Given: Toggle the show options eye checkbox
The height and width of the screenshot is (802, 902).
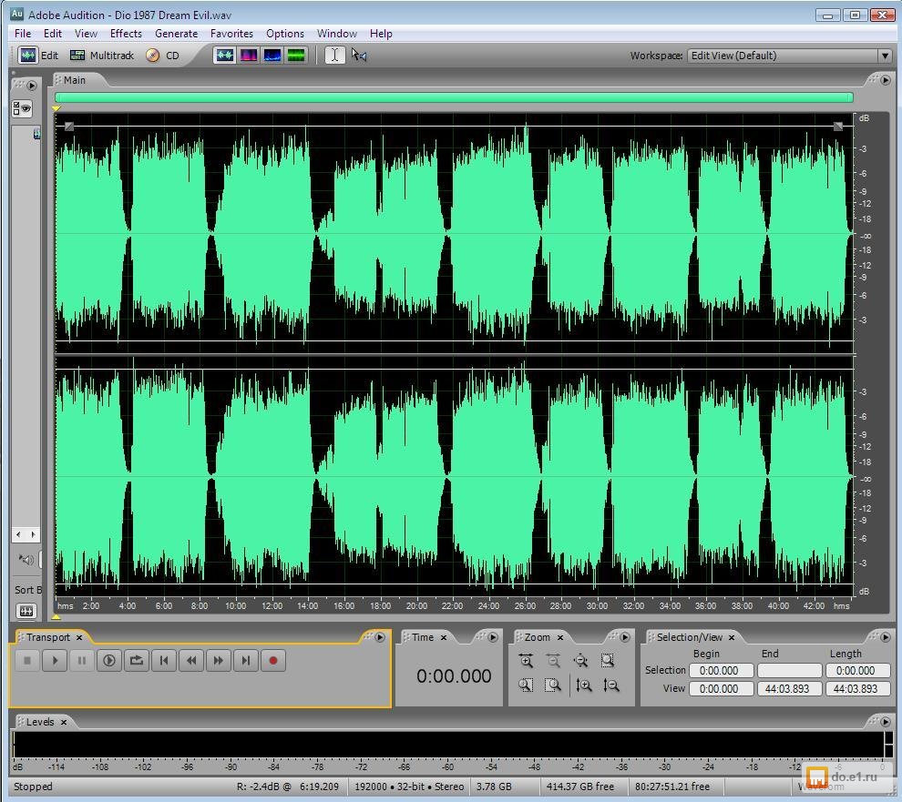Looking at the screenshot, I should pos(22,109).
